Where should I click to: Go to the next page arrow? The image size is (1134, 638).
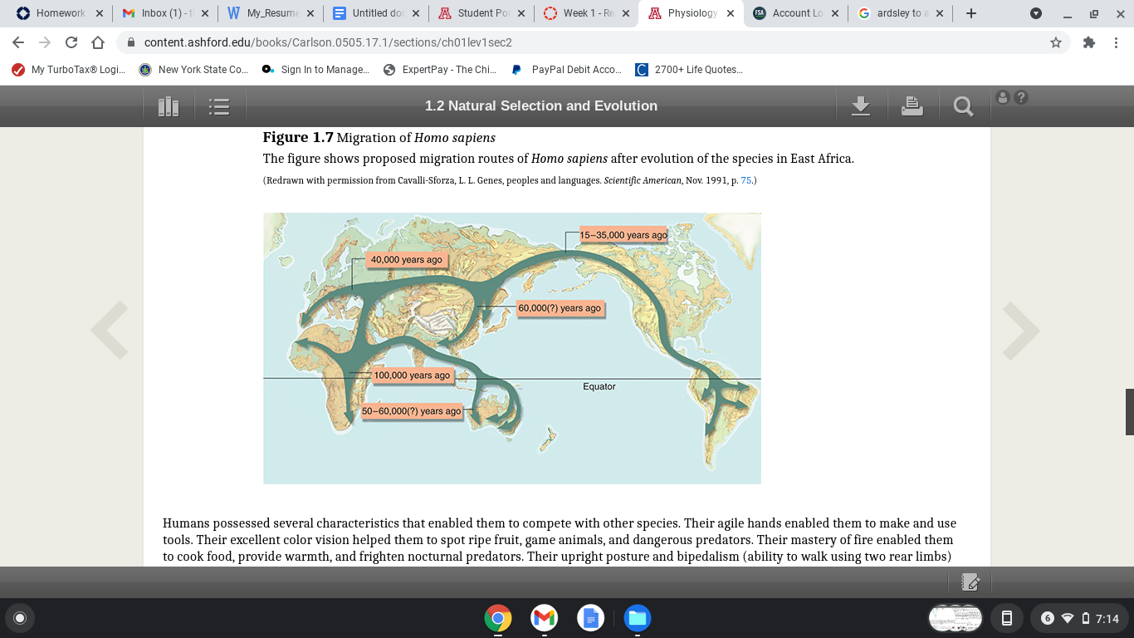tap(1021, 330)
